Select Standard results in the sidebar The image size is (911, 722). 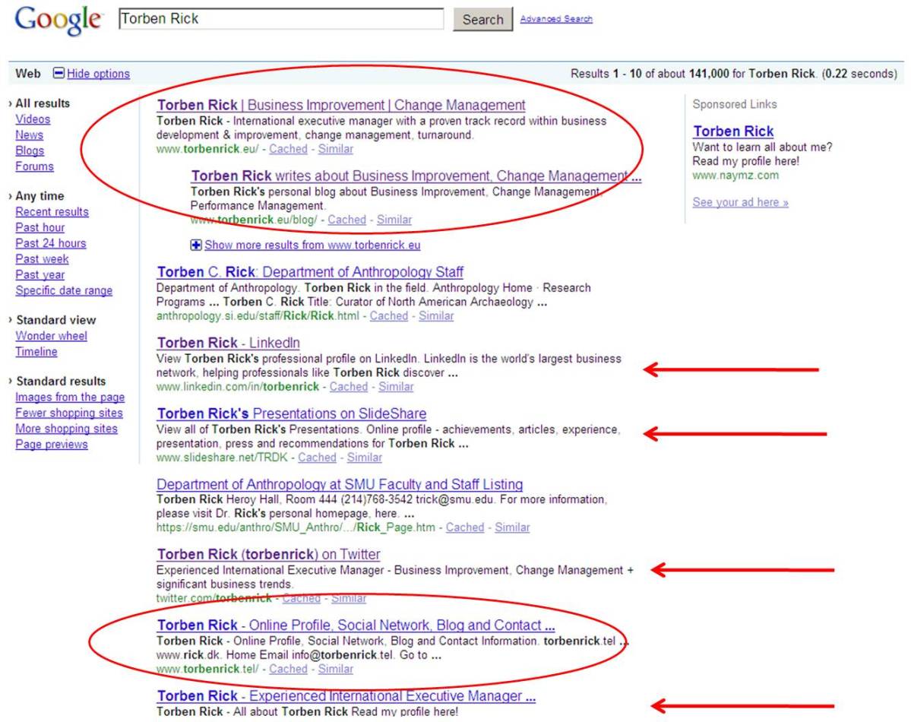coord(61,382)
